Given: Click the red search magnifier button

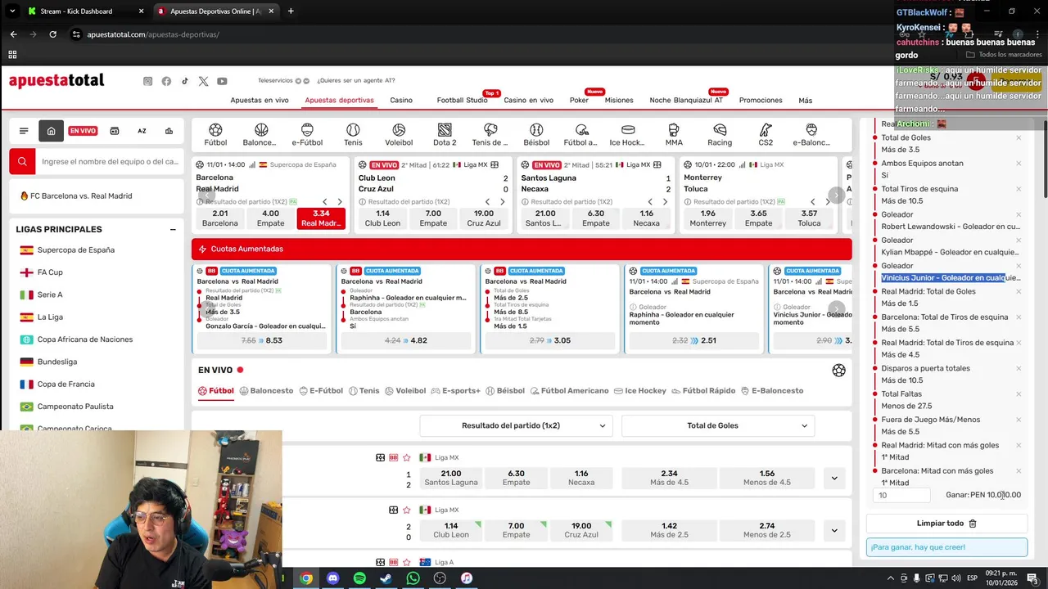Looking at the screenshot, I should 22,162.
